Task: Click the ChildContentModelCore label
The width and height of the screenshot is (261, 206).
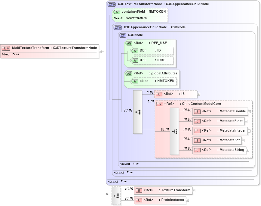Action: (201, 104)
